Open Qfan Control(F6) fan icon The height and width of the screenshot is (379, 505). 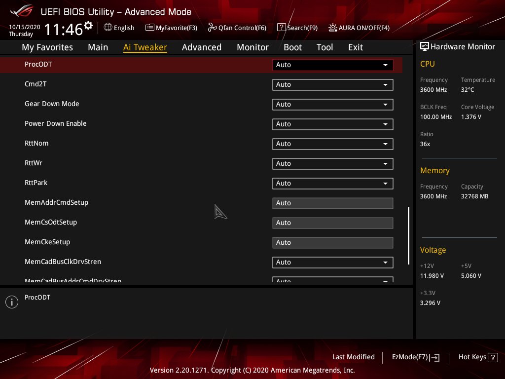point(212,28)
